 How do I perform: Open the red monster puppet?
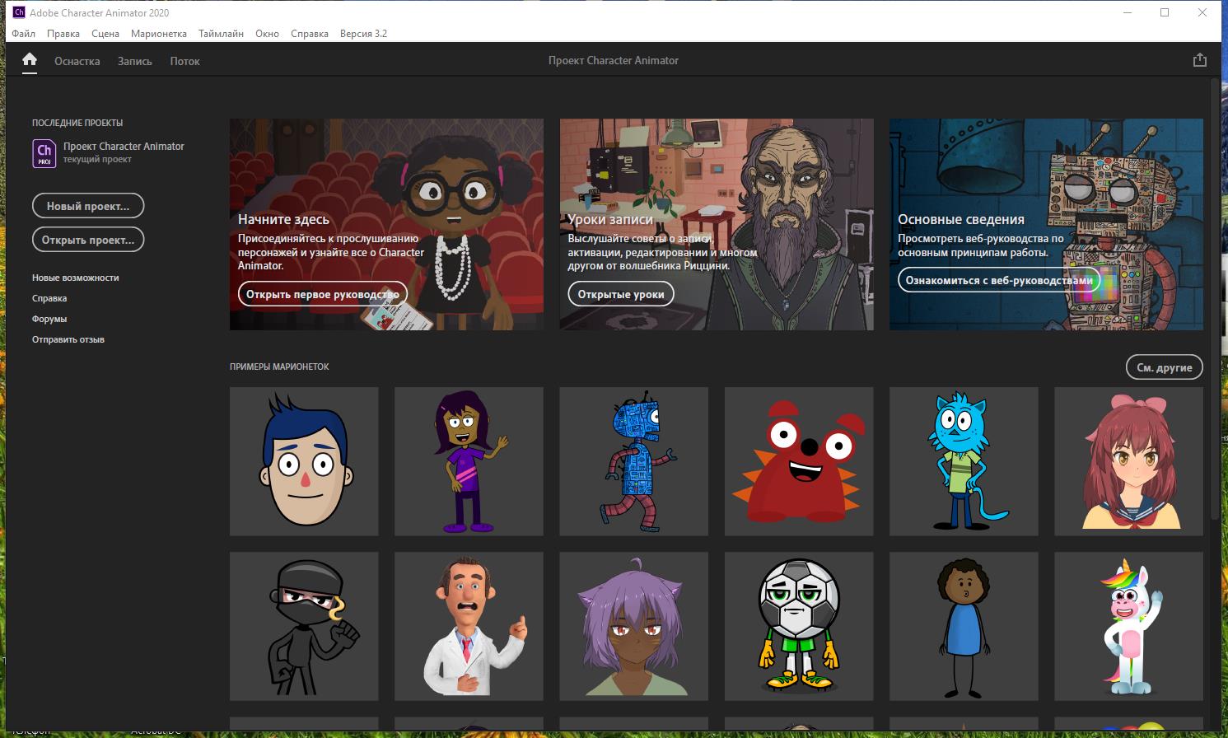tap(799, 461)
